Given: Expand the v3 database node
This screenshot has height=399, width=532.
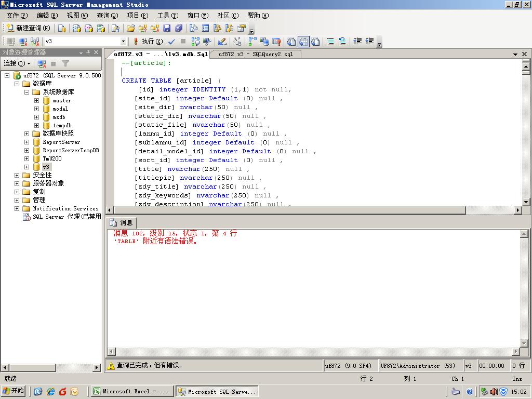Looking at the screenshot, I should pos(26,167).
